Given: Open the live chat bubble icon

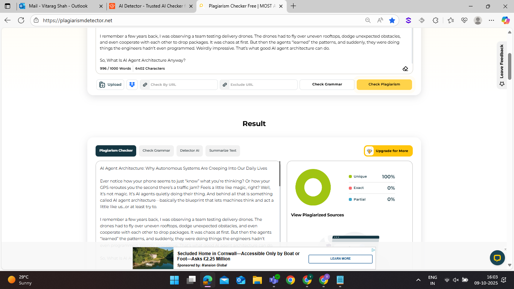Looking at the screenshot, I should coord(497,258).
